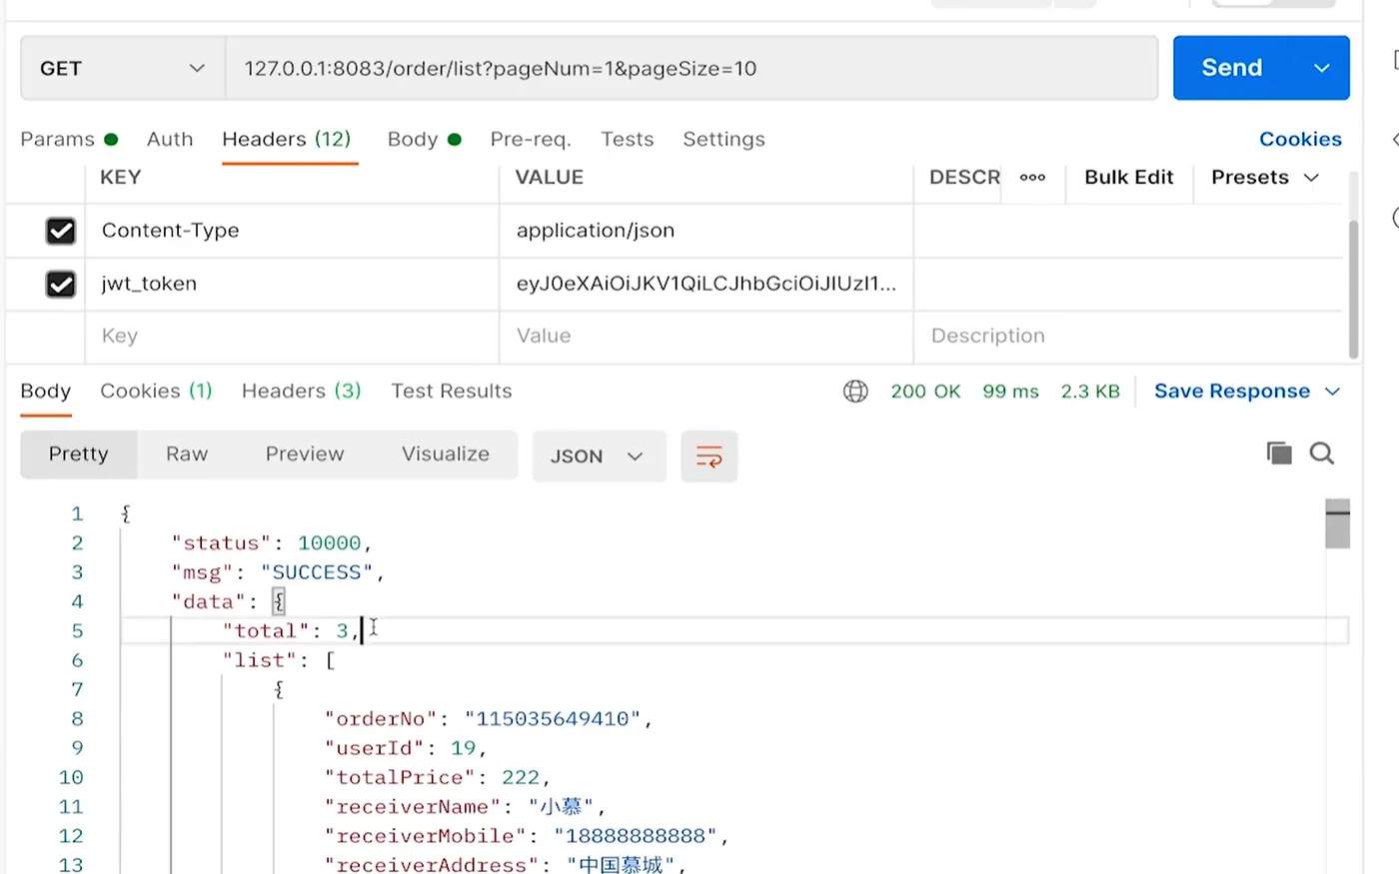Click the application/json value cell

click(705, 231)
